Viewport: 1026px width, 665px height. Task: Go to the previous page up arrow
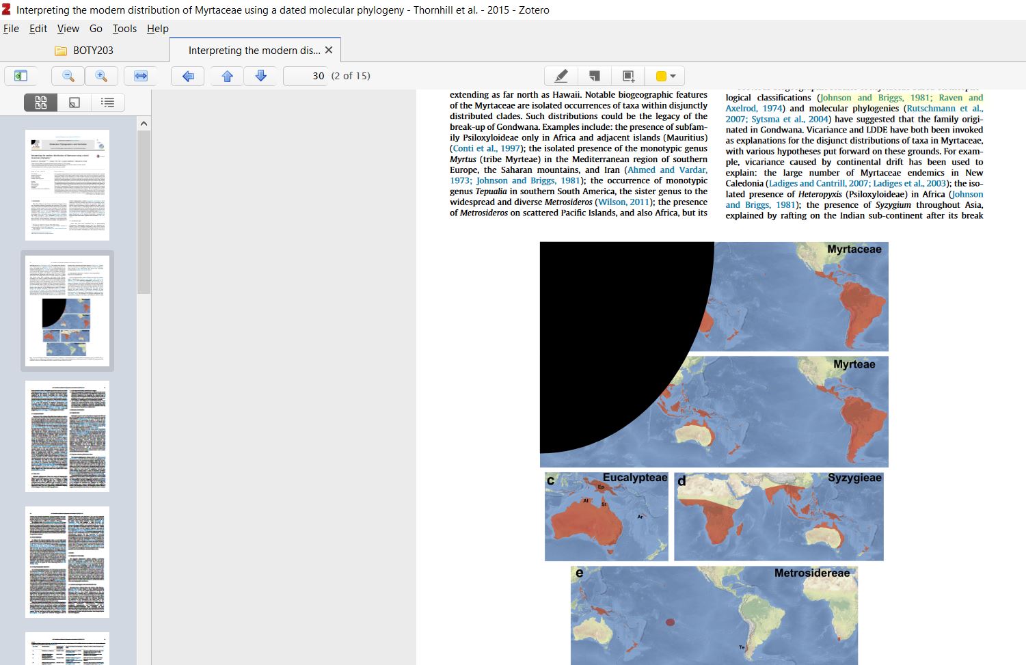click(x=228, y=76)
